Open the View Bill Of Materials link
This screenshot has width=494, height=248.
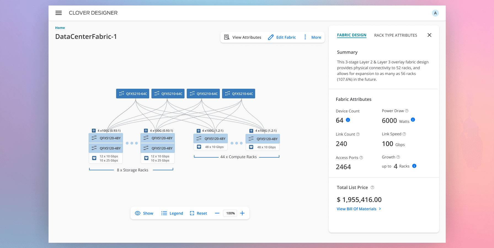pos(359,209)
